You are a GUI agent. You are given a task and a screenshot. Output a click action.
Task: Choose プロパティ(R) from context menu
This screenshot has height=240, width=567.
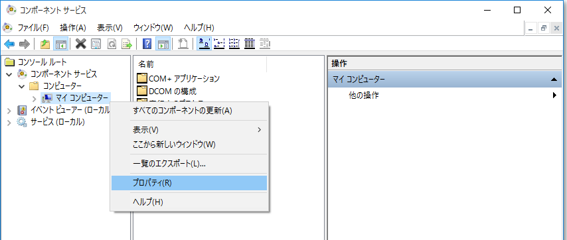(x=189, y=183)
